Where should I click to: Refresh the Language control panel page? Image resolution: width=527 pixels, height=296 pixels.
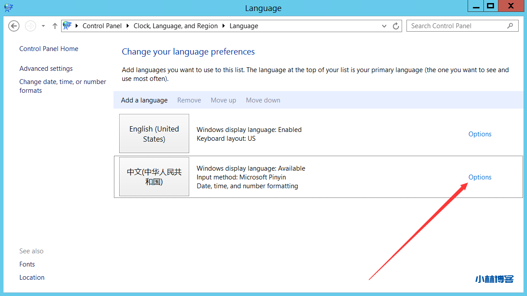(396, 26)
